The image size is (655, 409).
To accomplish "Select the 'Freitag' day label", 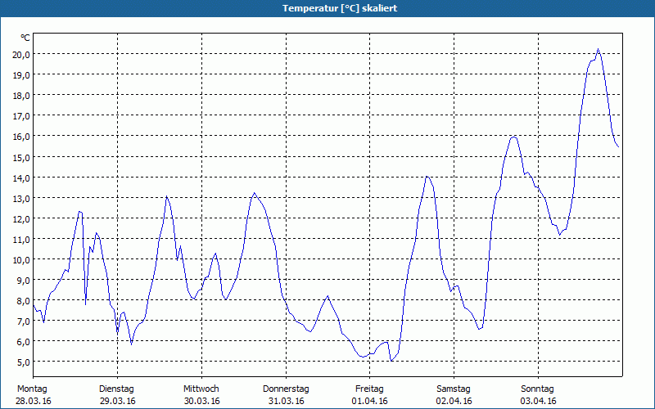I will (x=369, y=389).
